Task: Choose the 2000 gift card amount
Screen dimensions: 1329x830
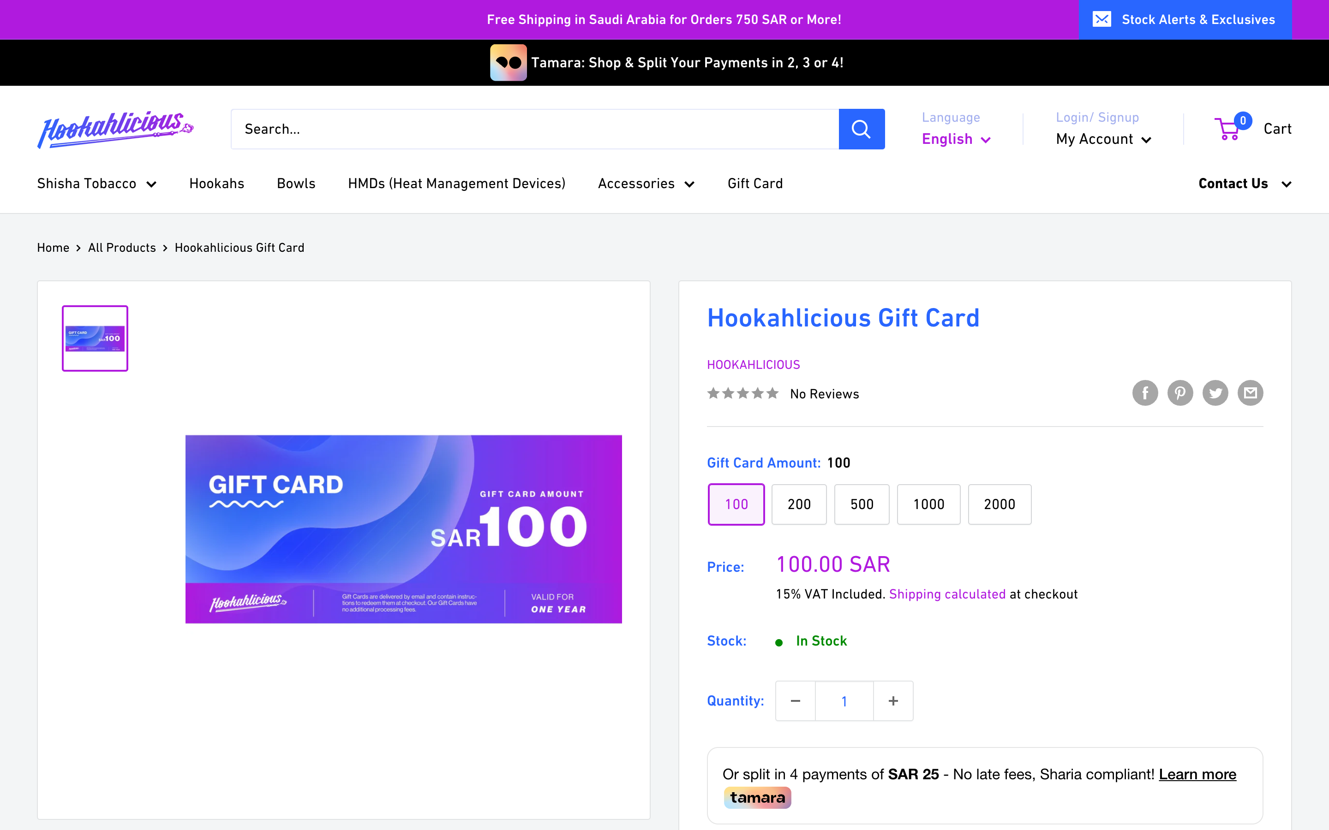Action: tap(999, 504)
